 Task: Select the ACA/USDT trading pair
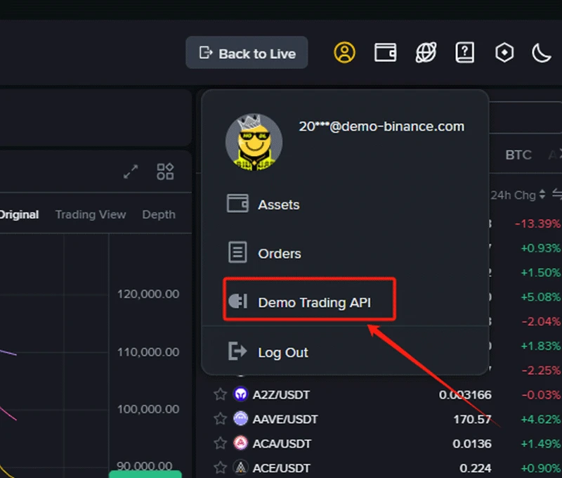282,444
